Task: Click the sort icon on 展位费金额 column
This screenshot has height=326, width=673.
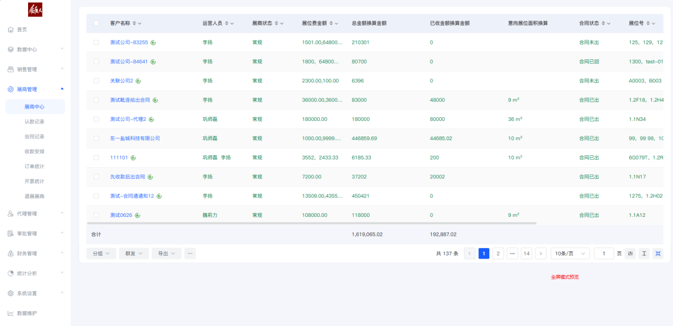Action: [331, 23]
